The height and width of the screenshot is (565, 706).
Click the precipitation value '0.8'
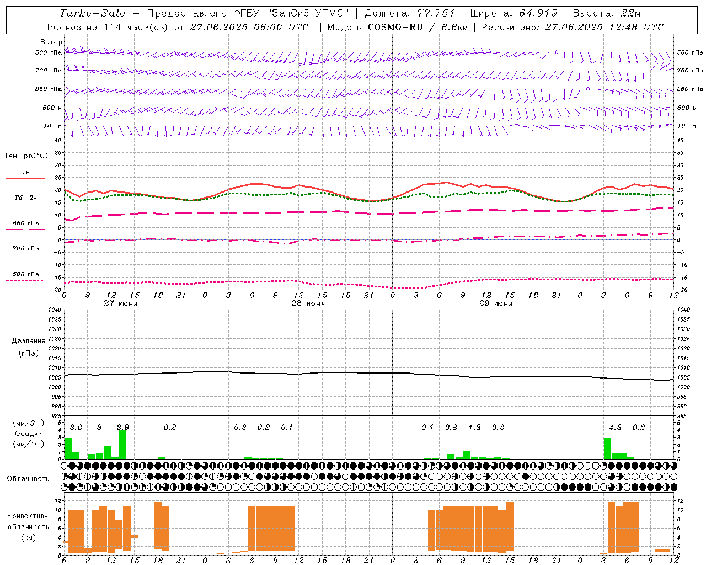[x=451, y=427]
